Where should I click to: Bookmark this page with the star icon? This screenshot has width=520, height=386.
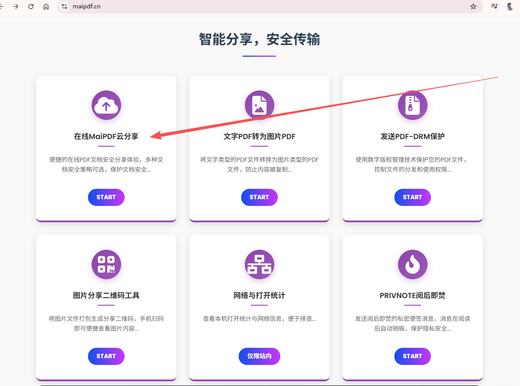click(x=474, y=6)
